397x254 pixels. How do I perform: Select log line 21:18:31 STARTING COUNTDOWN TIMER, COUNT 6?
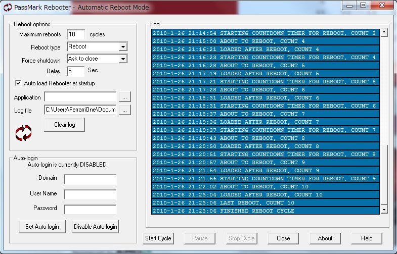click(266, 106)
